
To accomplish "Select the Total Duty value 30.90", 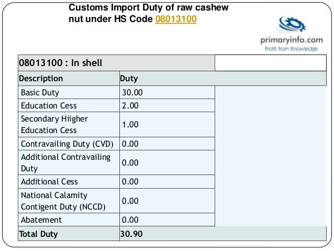I will pyautogui.click(x=131, y=234).
